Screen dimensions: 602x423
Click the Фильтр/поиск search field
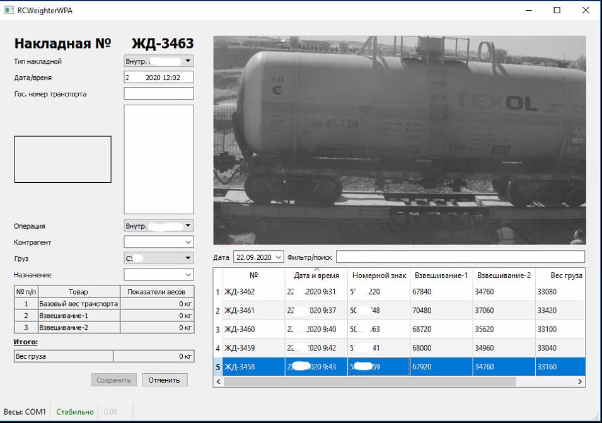[460, 257]
